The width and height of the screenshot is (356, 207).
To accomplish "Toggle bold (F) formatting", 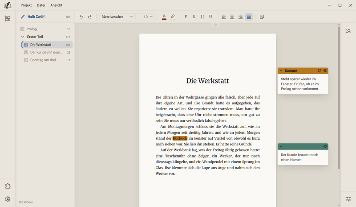I will 186,17.
